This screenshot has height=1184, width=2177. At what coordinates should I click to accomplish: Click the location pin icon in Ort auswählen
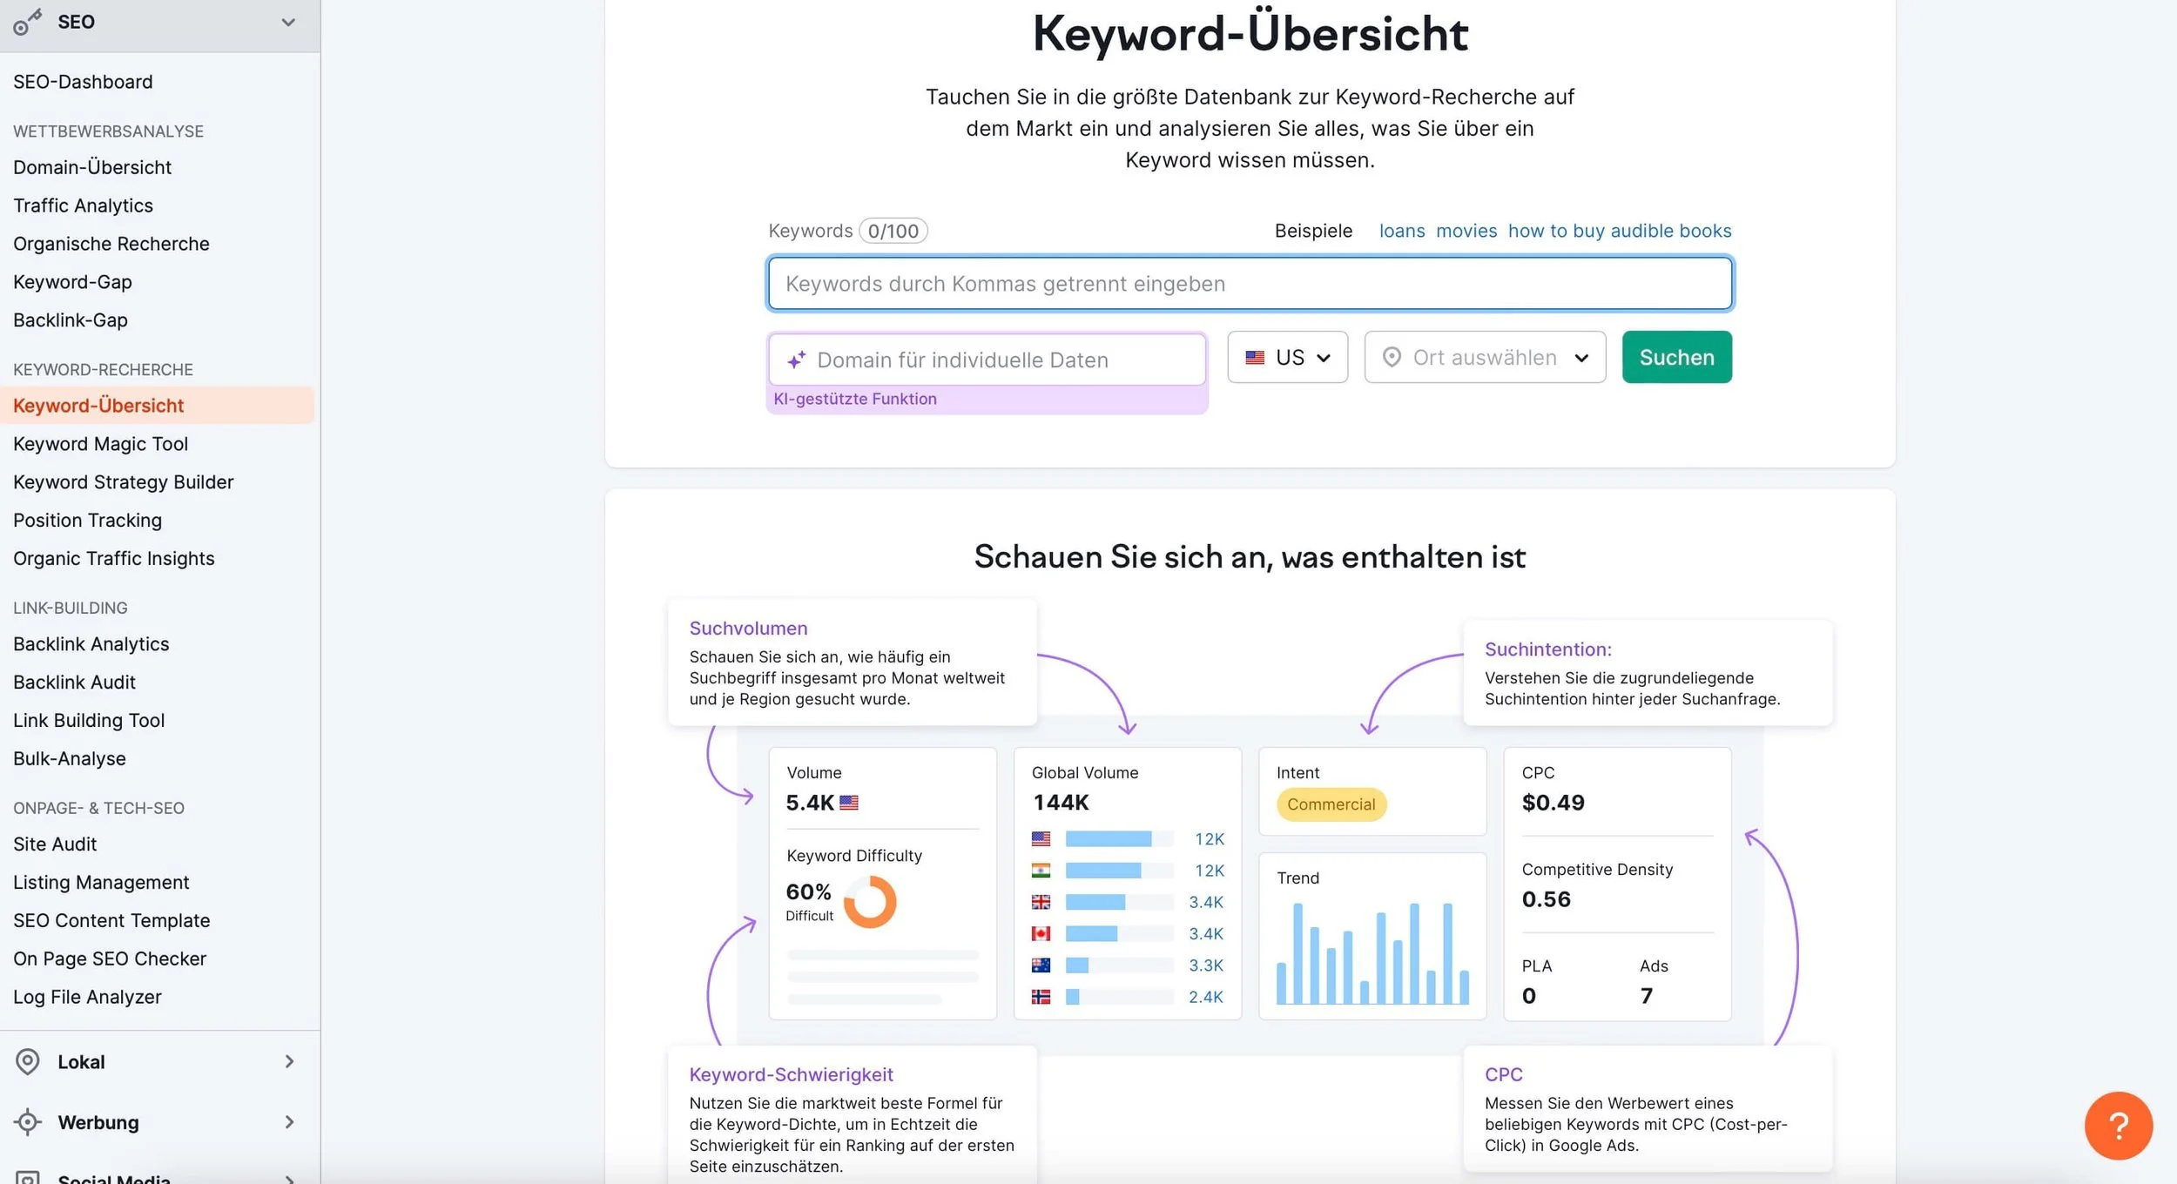tap(1392, 358)
